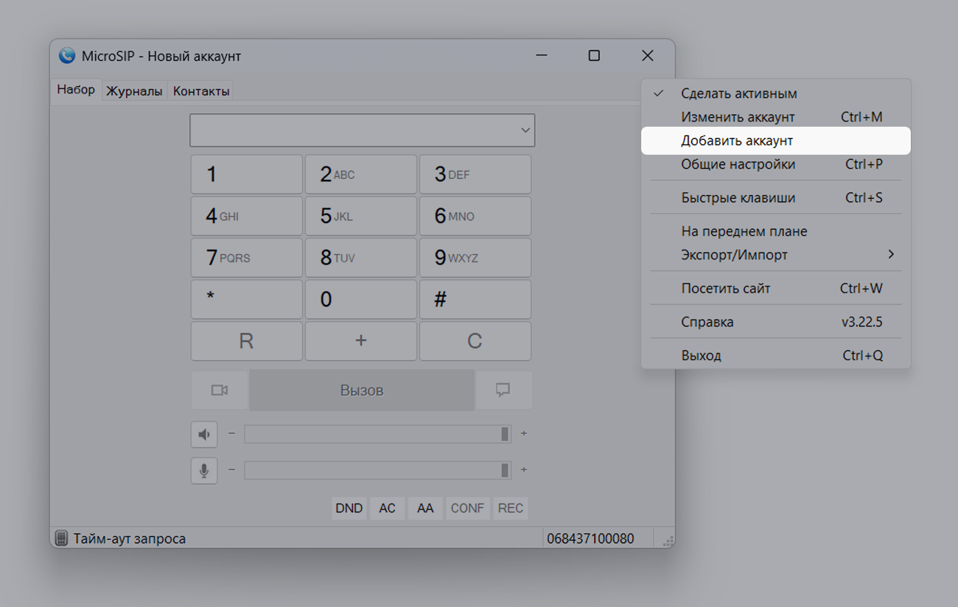Toggle the Сделать активным checked item
Image resolution: width=958 pixels, height=607 pixels.
click(x=776, y=94)
